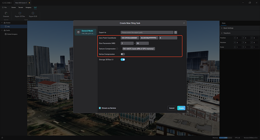
Task: Click the Cancel button
Action: tap(172, 108)
